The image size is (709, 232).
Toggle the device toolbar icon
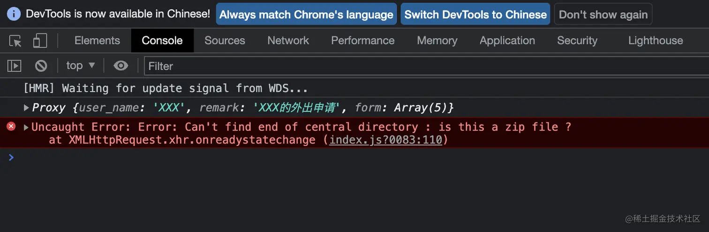[40, 41]
